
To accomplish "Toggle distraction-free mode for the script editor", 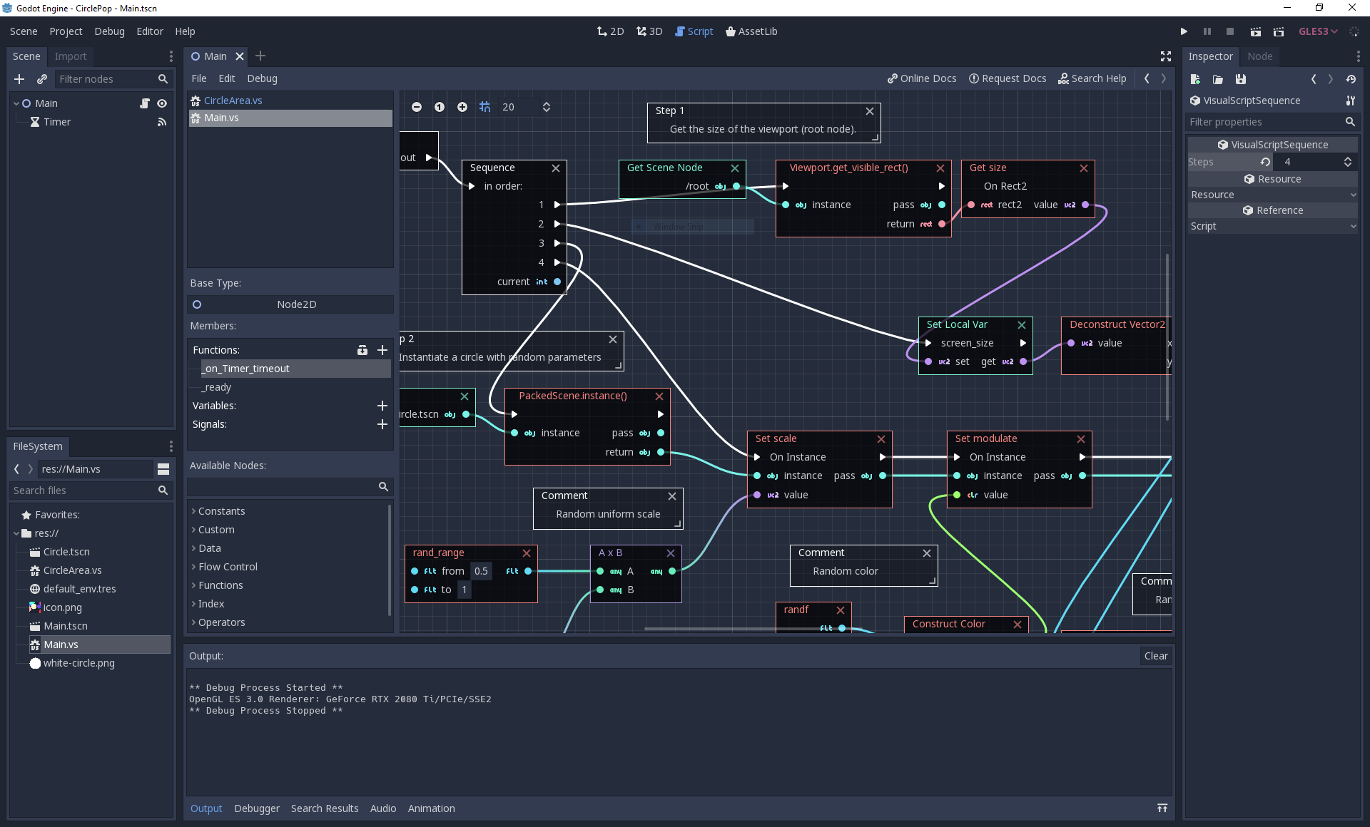I will (1165, 56).
